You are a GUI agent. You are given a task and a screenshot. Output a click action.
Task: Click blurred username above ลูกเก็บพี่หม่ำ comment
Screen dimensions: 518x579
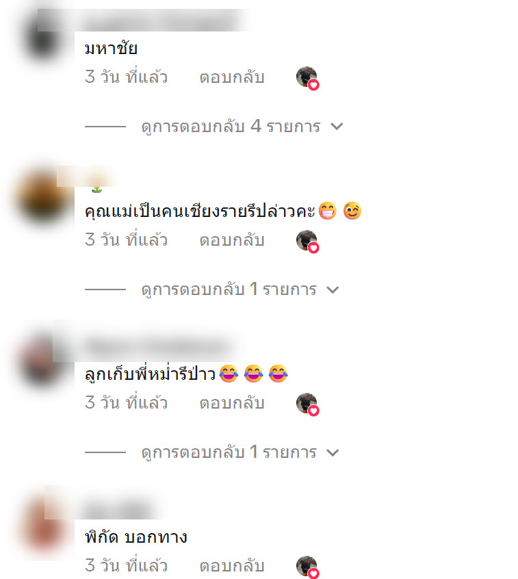click(x=157, y=347)
